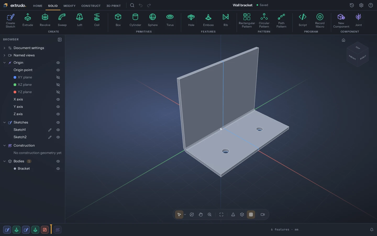Edit Sketch2 with its pencil button
This screenshot has height=236, width=377.
tap(50, 137)
